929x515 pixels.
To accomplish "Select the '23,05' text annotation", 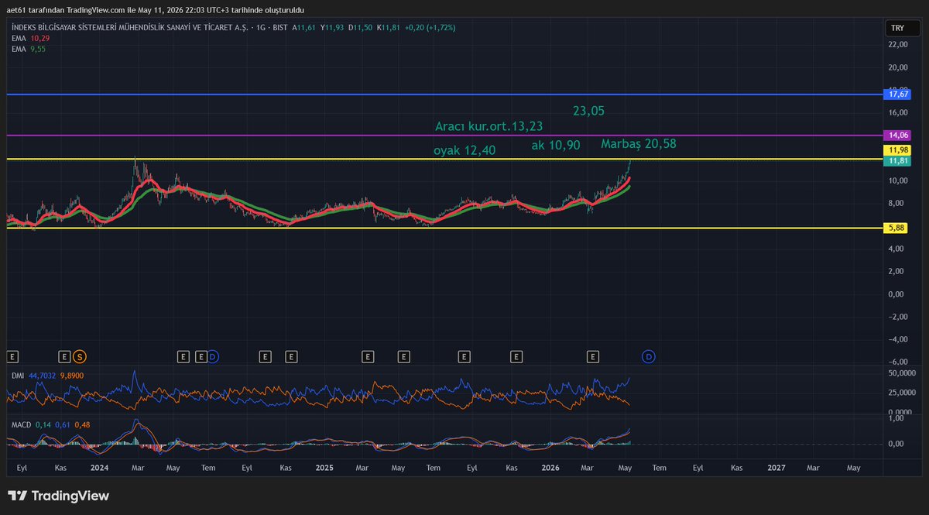I will point(588,111).
